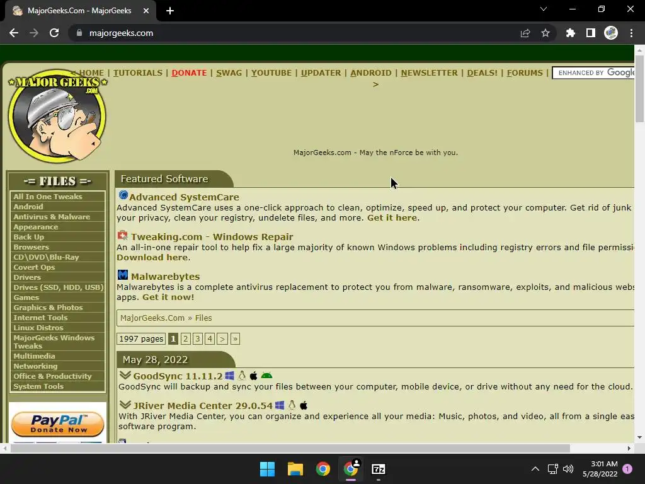
Task: Open the YOUTUBE nav menu item
Action: [x=271, y=73]
